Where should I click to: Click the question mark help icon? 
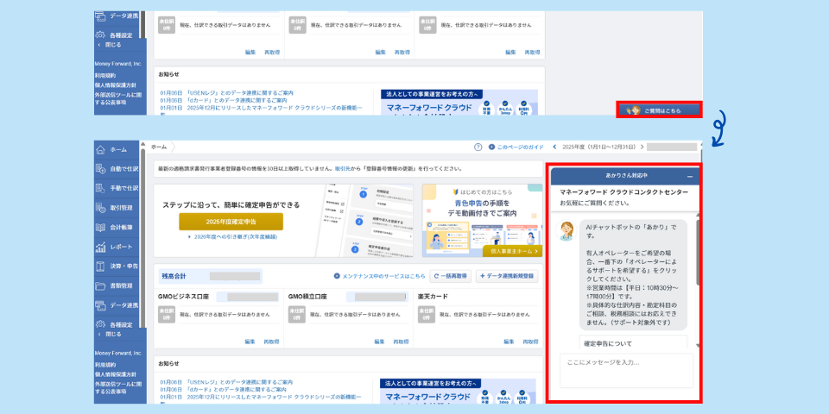click(478, 147)
